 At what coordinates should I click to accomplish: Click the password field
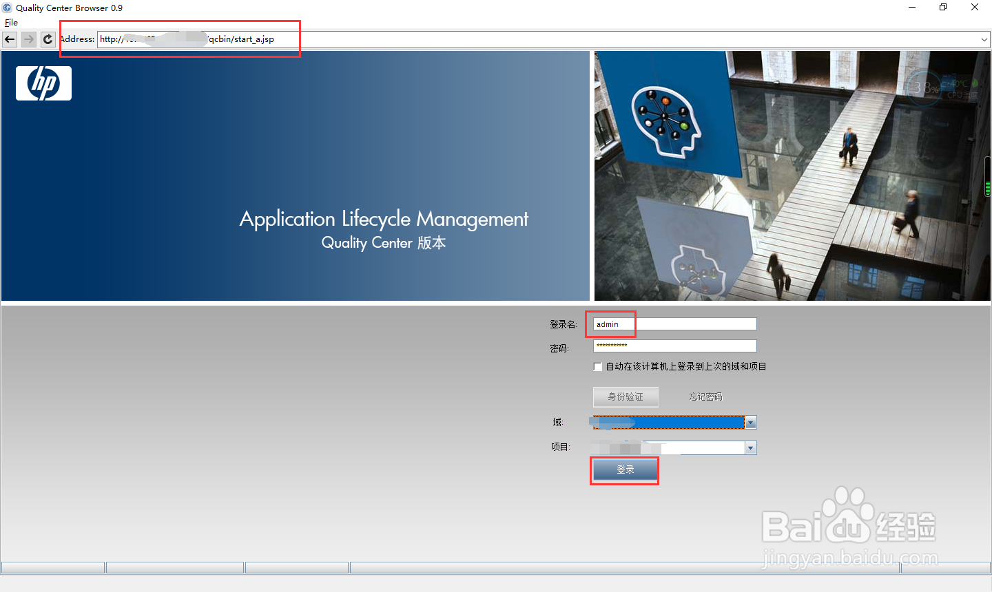(x=674, y=346)
